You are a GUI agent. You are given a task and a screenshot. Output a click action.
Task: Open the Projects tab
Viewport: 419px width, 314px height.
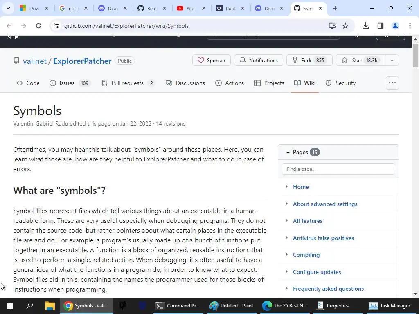click(x=269, y=83)
